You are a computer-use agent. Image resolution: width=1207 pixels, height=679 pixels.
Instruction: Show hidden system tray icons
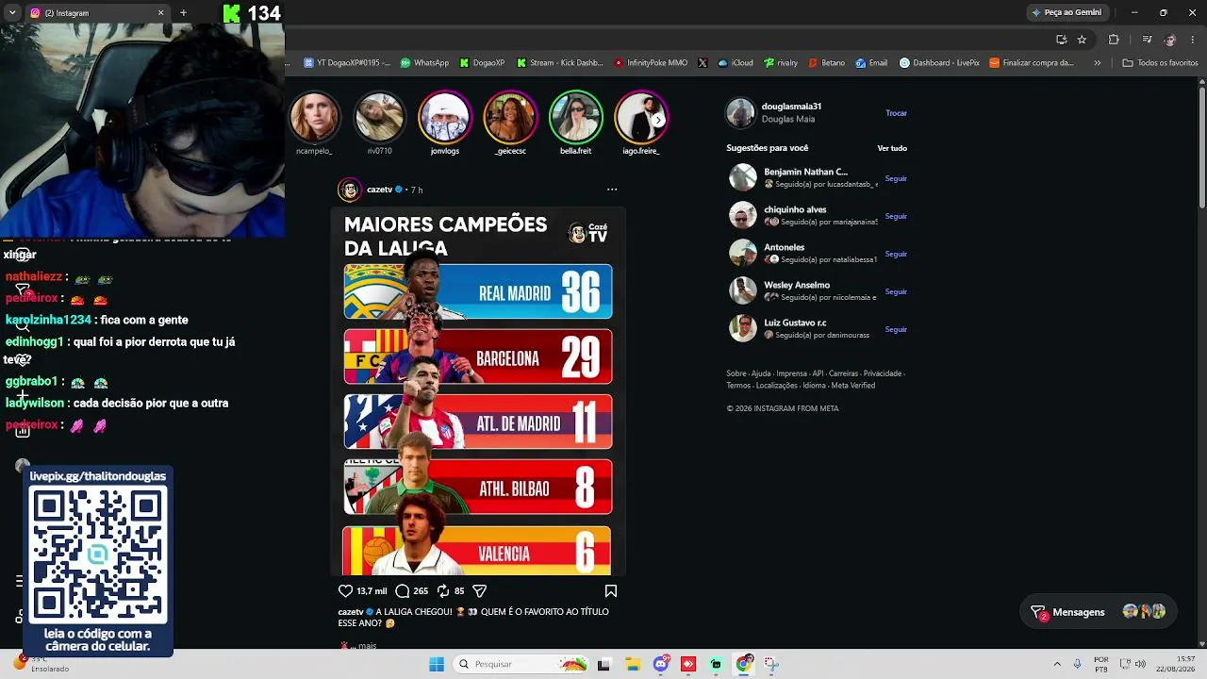1057,664
